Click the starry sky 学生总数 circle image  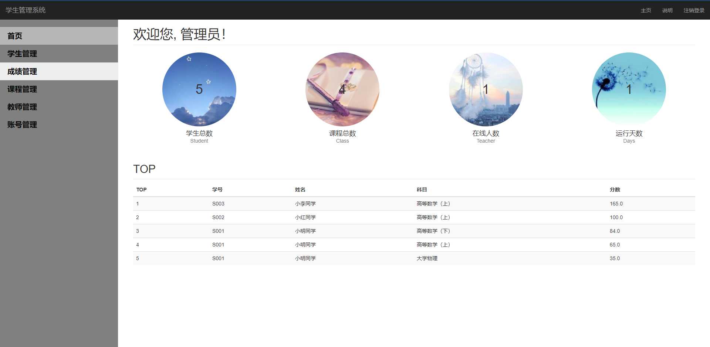[199, 89]
